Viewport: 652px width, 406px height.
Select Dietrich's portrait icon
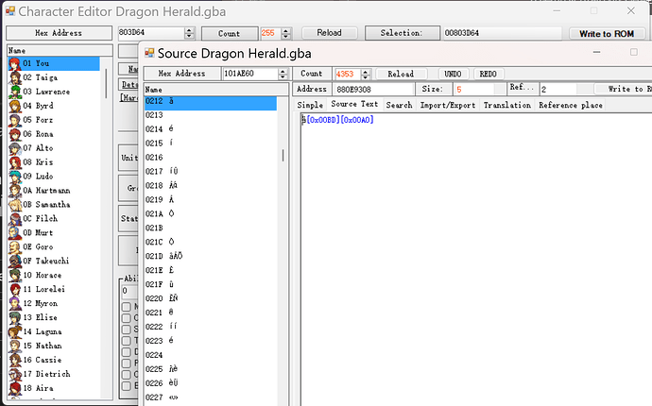15,374
